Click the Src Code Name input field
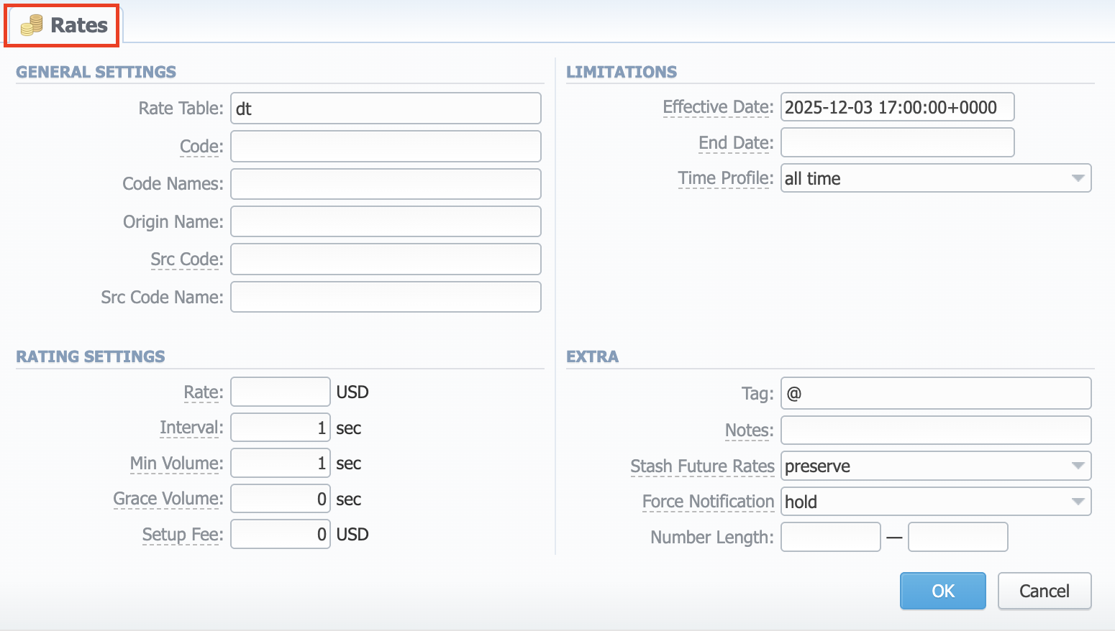1115x631 pixels. [386, 297]
